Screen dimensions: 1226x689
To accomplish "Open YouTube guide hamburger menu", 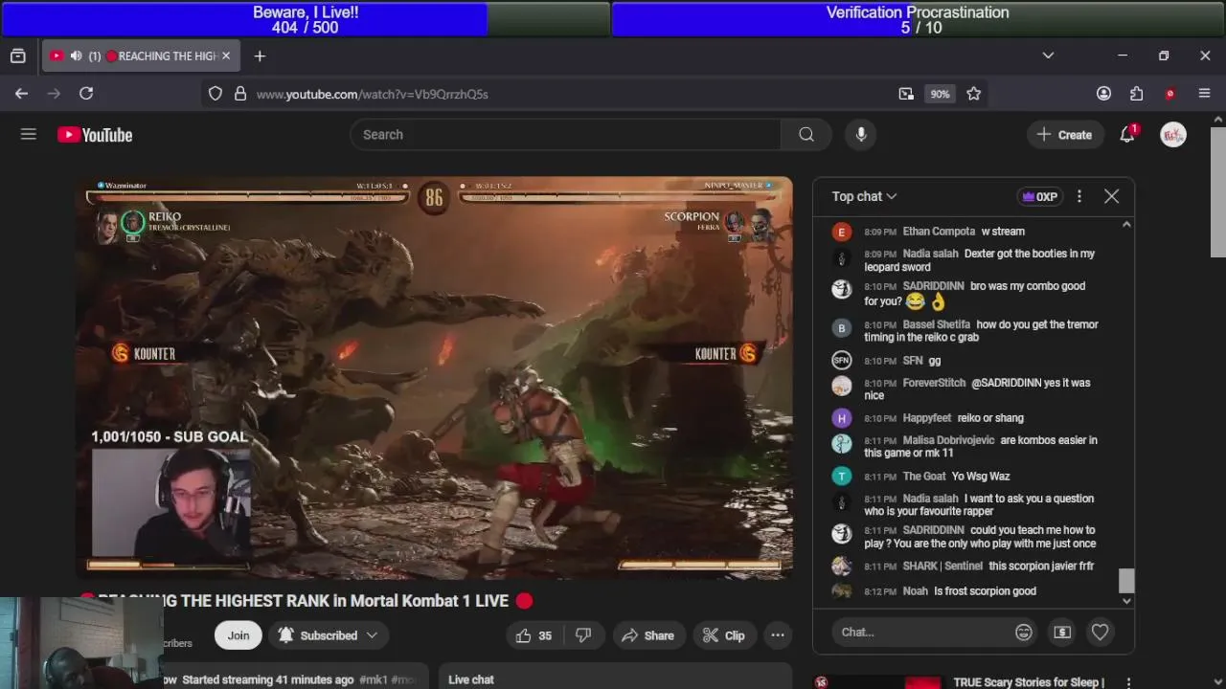I will pos(29,135).
